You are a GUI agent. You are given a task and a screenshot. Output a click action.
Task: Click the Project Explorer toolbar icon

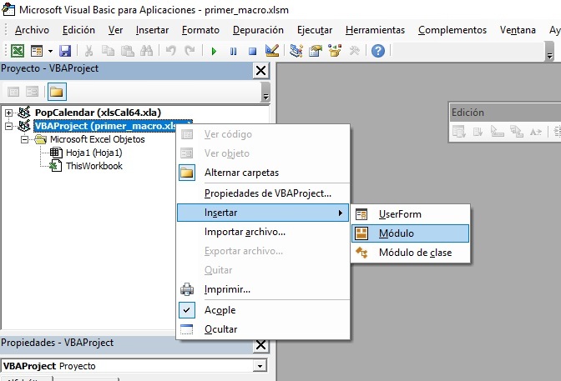(296, 51)
